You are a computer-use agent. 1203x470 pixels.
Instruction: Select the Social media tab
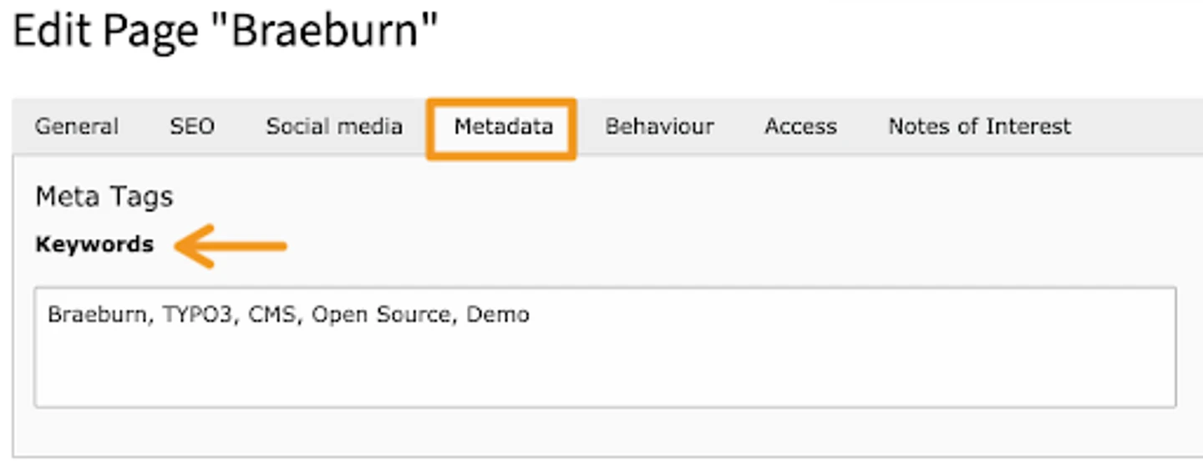(334, 127)
